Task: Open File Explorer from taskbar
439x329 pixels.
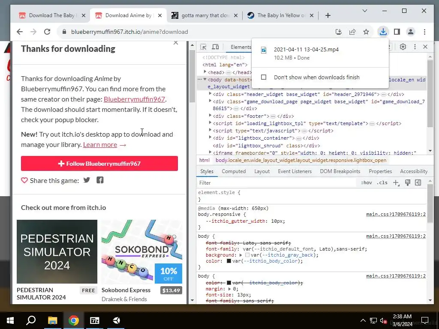Action: [x=52, y=320]
